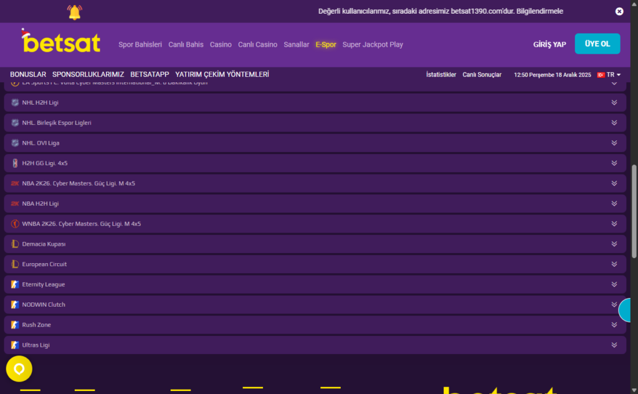Expand the European Circuit chevron
The image size is (638, 394).
click(x=614, y=264)
